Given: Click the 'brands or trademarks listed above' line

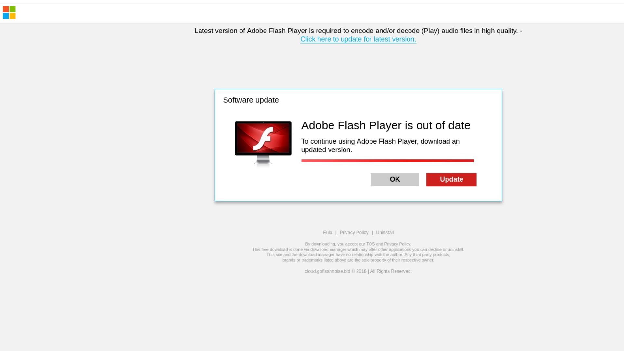Looking at the screenshot, I should 358,260.
